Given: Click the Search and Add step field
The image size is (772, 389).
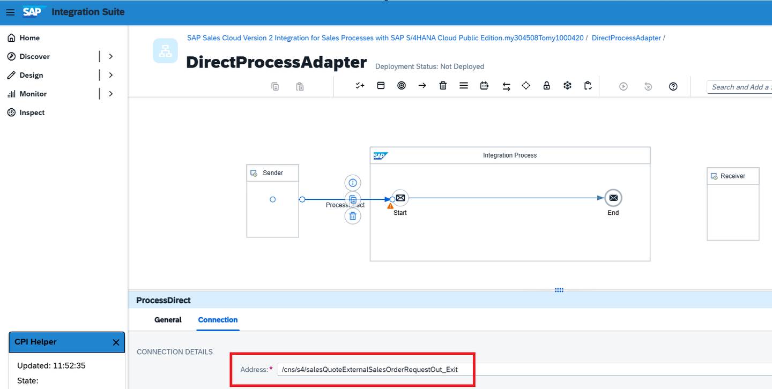Looking at the screenshot, I should point(739,87).
